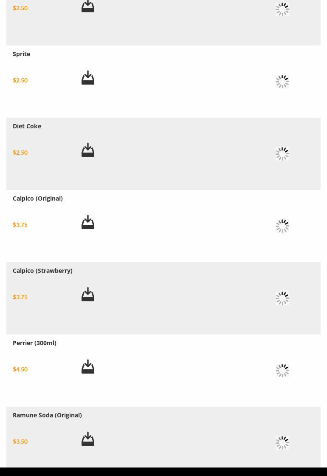
Task: Click the Ramune Soda image placeholder
Action: tap(282, 443)
